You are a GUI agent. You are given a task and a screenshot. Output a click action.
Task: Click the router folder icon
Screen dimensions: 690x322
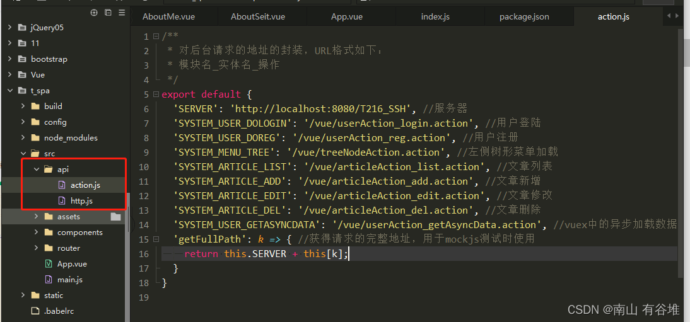(x=49, y=248)
